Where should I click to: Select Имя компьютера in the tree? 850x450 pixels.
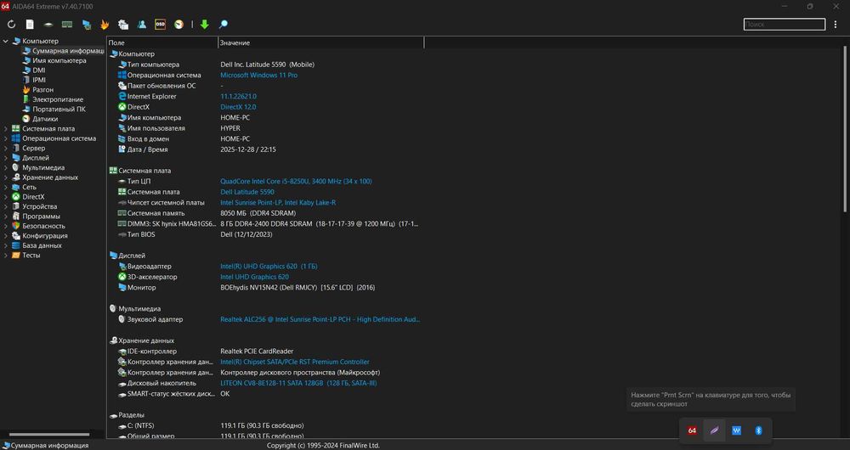tap(59, 60)
